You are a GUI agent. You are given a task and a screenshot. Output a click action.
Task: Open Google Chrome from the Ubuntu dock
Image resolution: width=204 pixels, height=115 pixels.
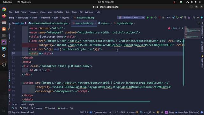click(4, 9)
